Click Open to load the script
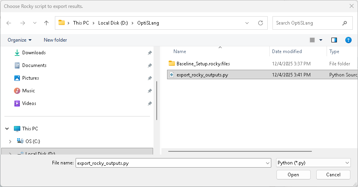The height and width of the screenshot is (187, 358). click(294, 175)
